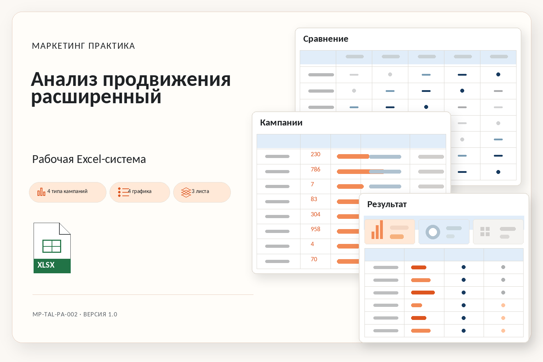
Task: Open the Кампании panel title
Action: (281, 123)
